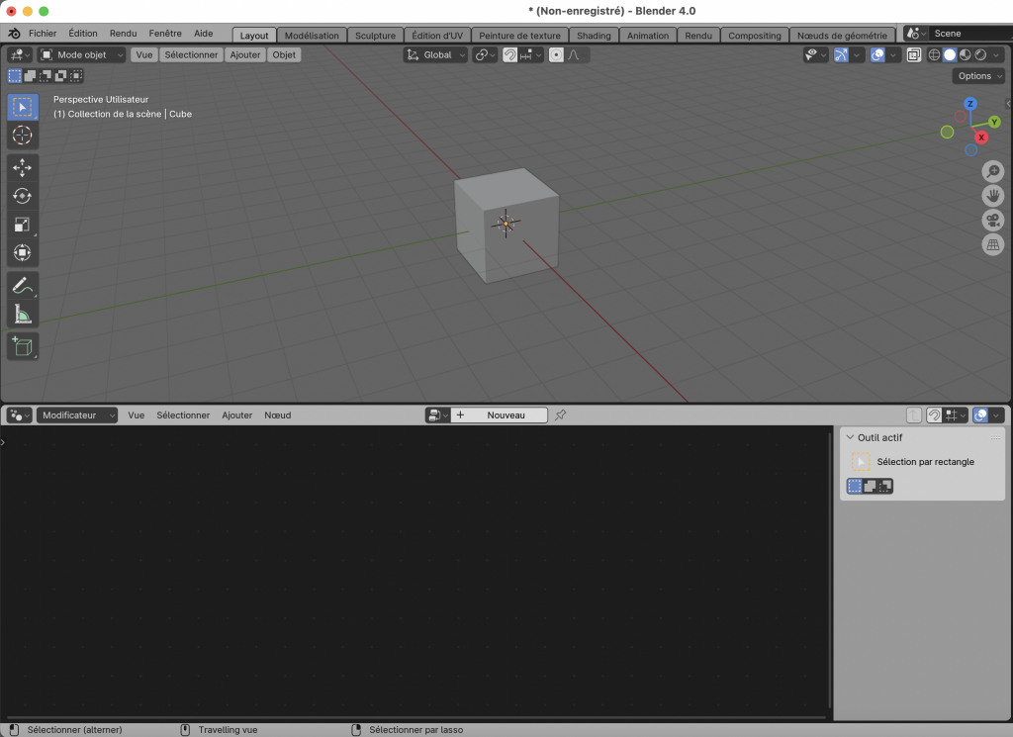Open the Mode objet dropdown

82,55
